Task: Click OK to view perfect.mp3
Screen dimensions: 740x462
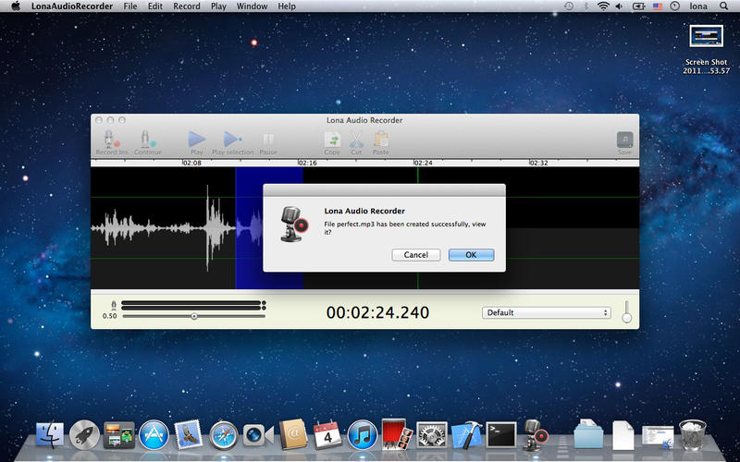Action: click(x=471, y=255)
